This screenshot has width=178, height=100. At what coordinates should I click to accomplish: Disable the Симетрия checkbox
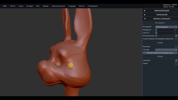pos(176,61)
